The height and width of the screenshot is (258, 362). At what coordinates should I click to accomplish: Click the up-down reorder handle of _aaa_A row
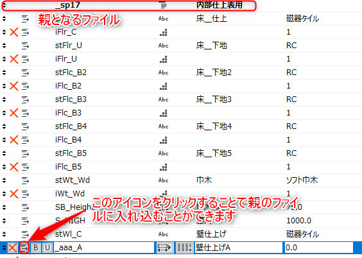4,248
